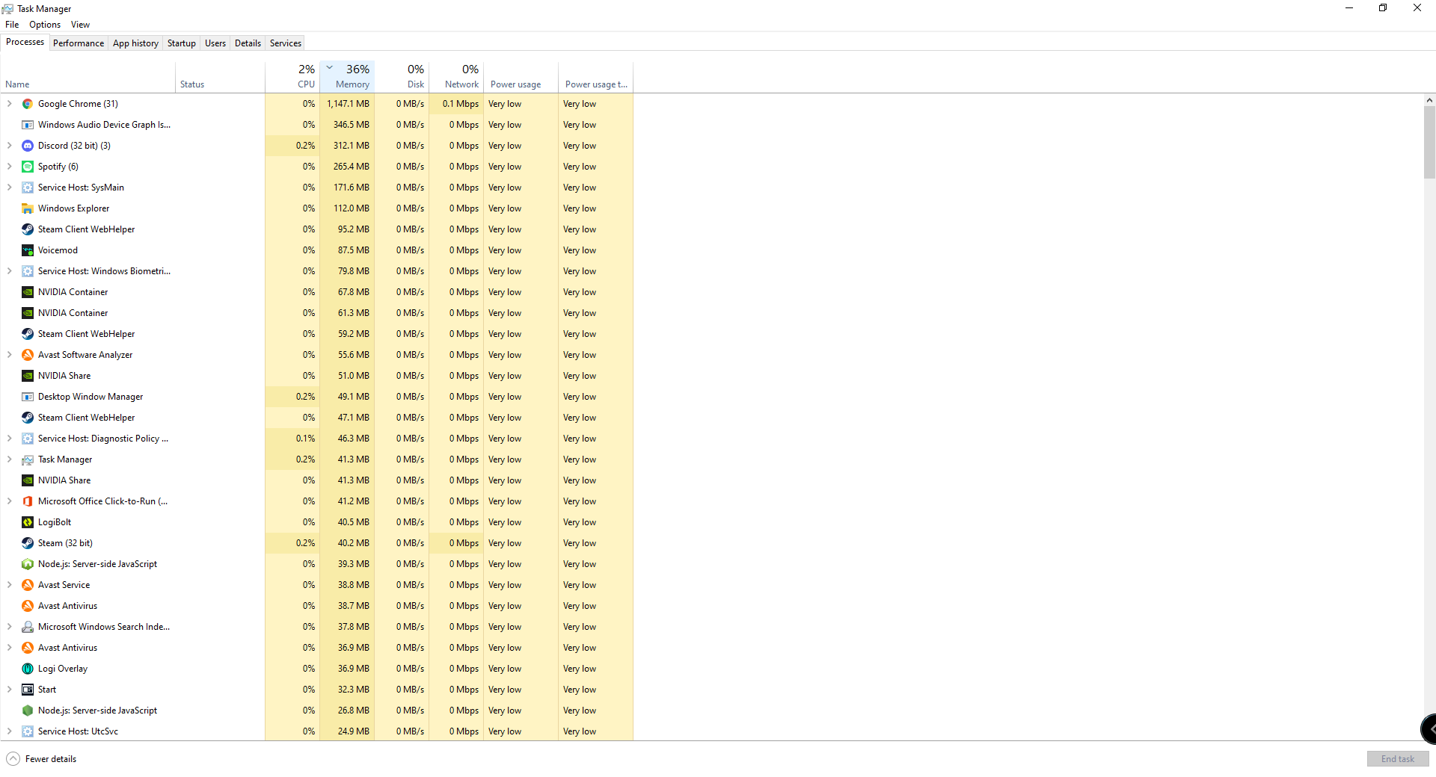Click the scrollbar up arrow
This screenshot has width=1436, height=777.
(x=1429, y=100)
